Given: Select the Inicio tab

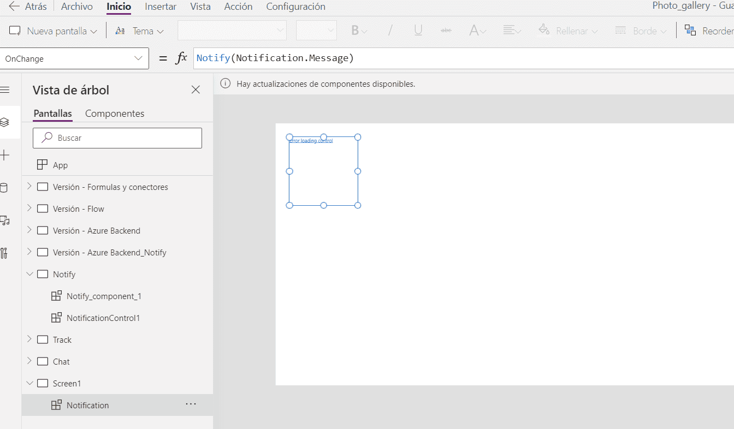Looking at the screenshot, I should tap(119, 7).
